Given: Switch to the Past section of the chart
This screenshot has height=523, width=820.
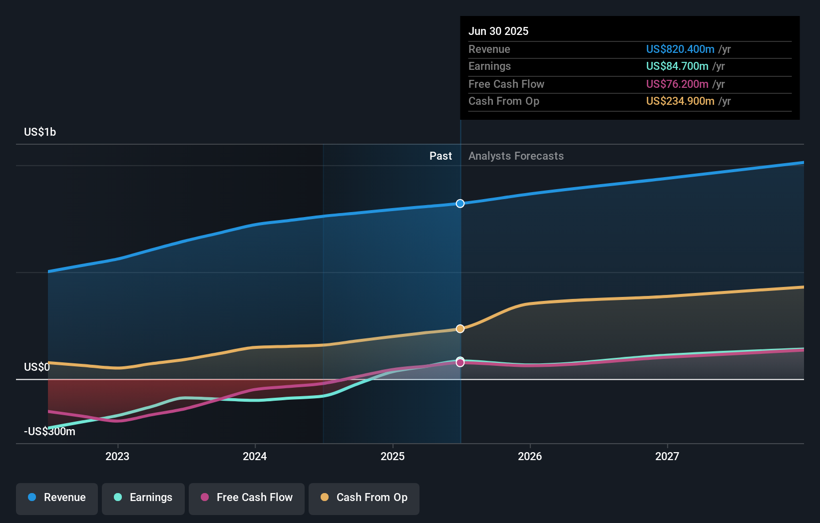Looking at the screenshot, I should click(440, 156).
